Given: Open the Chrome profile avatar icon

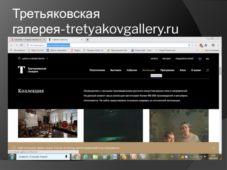Looking at the screenshot, I should [213, 45].
